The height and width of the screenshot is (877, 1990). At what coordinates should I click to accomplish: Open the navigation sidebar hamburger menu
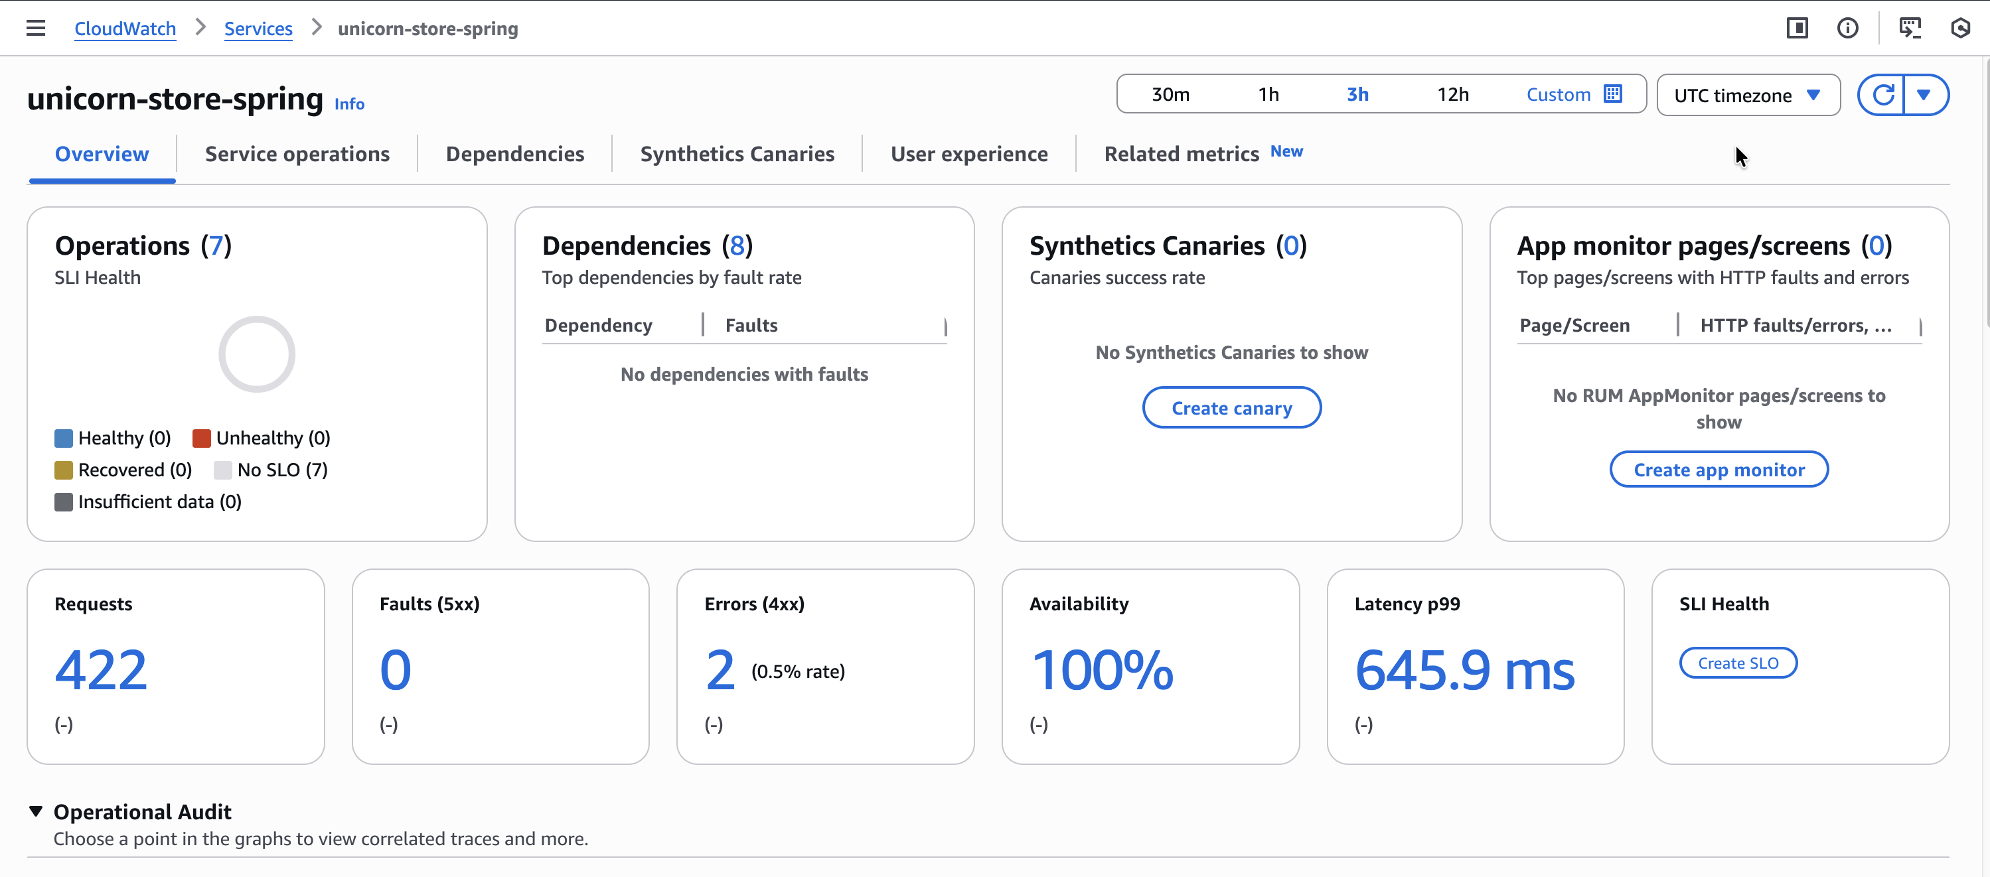(36, 27)
